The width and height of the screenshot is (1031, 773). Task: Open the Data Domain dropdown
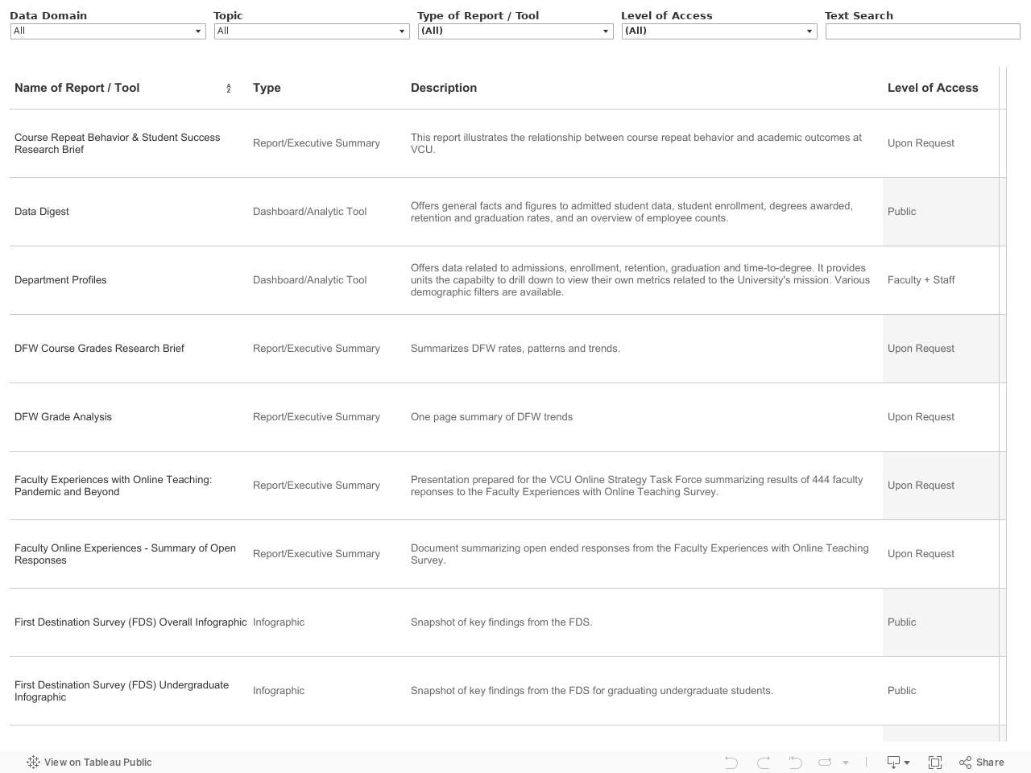point(108,31)
